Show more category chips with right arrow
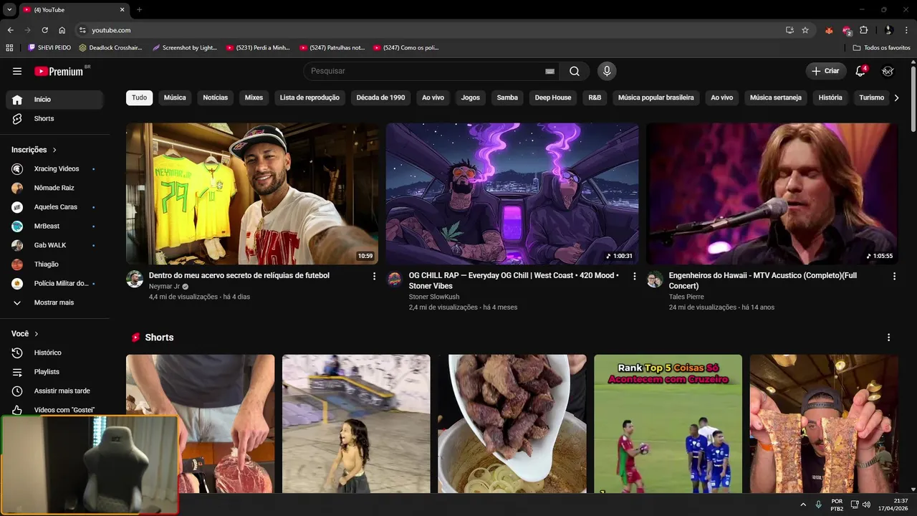Screen dimensions: 917x516 click(x=896, y=97)
